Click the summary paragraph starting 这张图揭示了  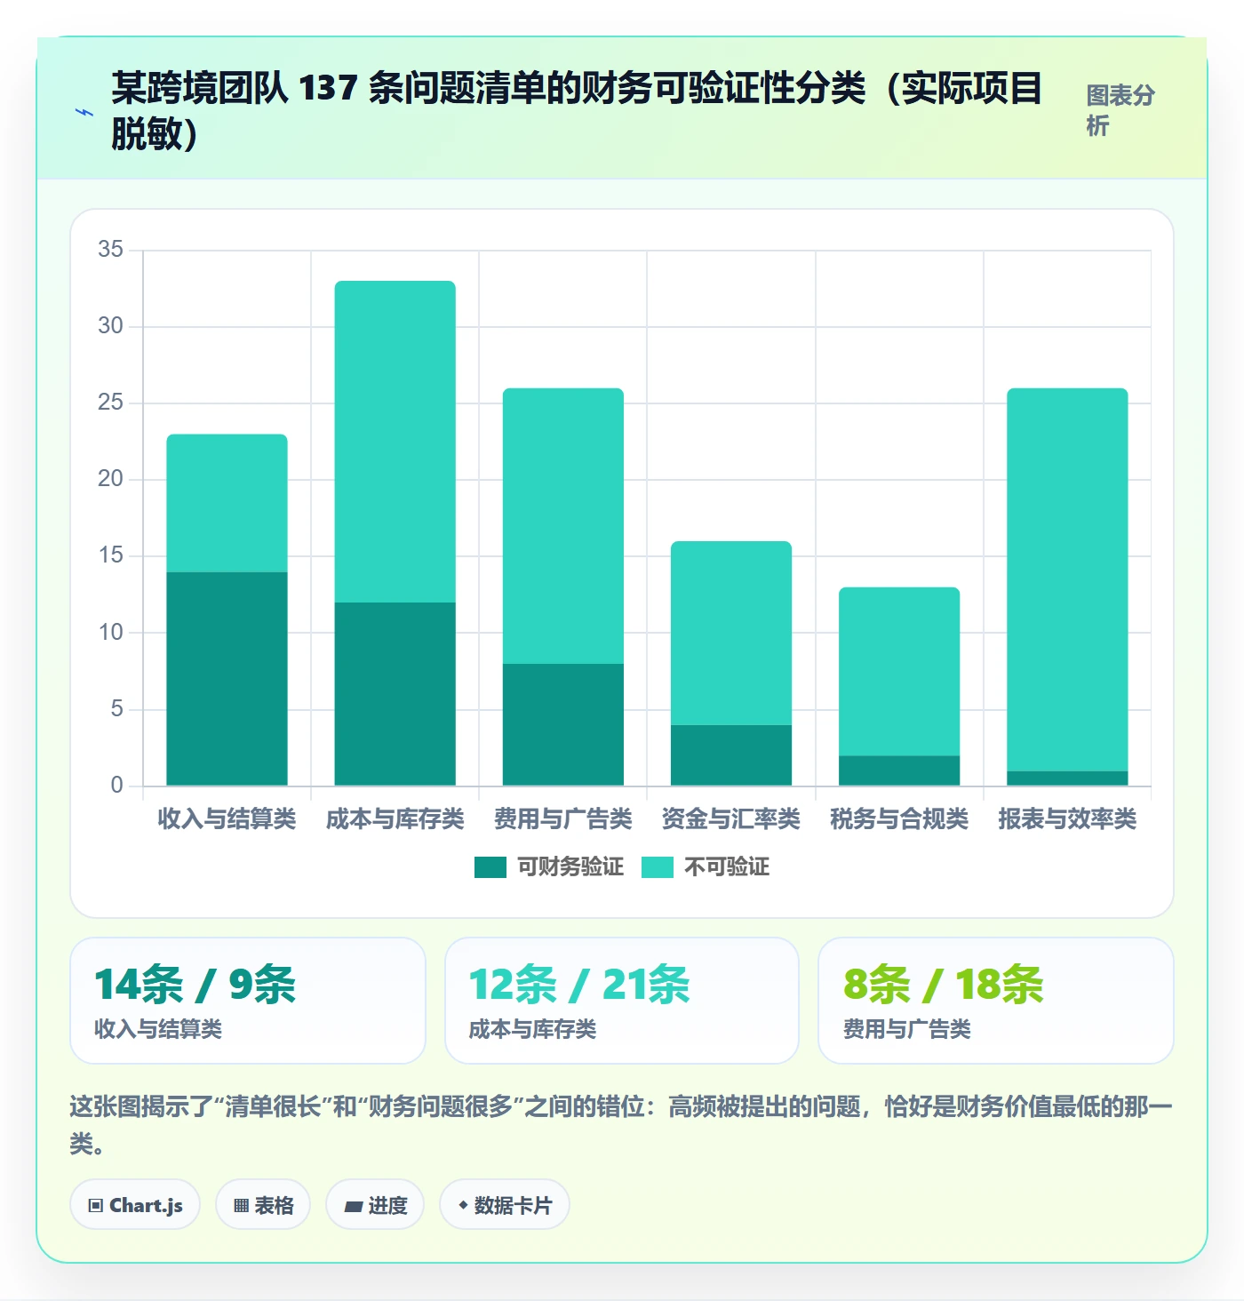(622, 1124)
